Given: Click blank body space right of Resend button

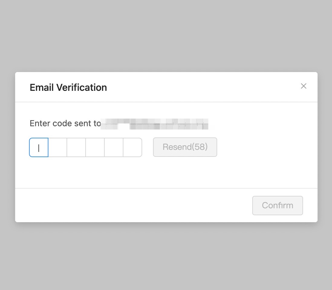Looking at the screenshot, I should tap(263, 147).
